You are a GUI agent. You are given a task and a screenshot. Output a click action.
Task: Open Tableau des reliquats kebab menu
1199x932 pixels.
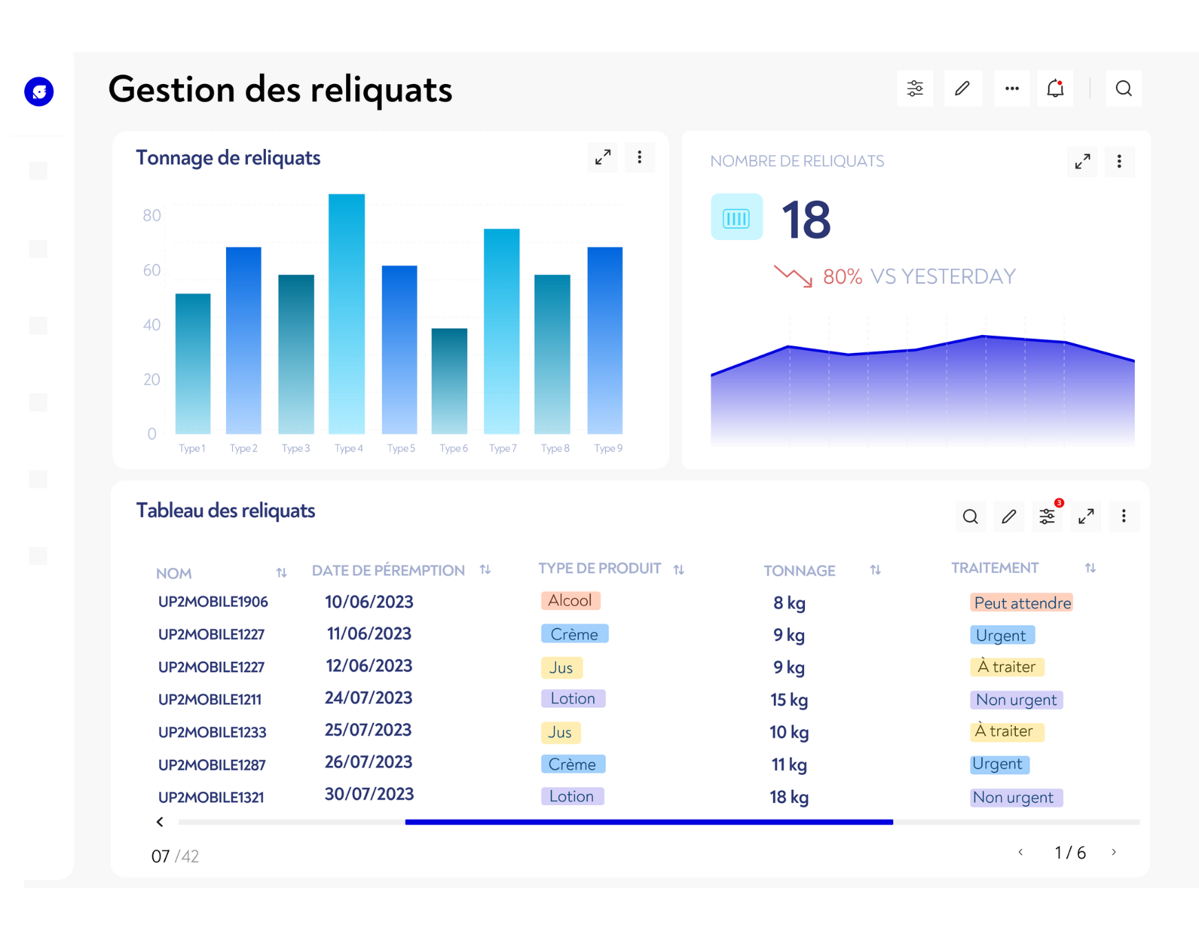coord(1123,516)
